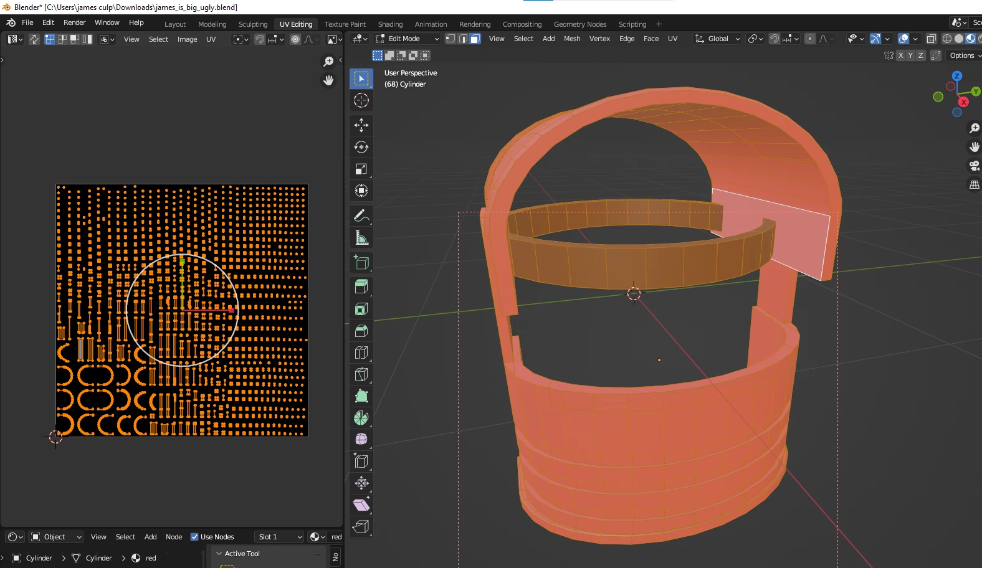Expand the Slot 1 material dropdown
982x568 pixels.
click(279, 537)
